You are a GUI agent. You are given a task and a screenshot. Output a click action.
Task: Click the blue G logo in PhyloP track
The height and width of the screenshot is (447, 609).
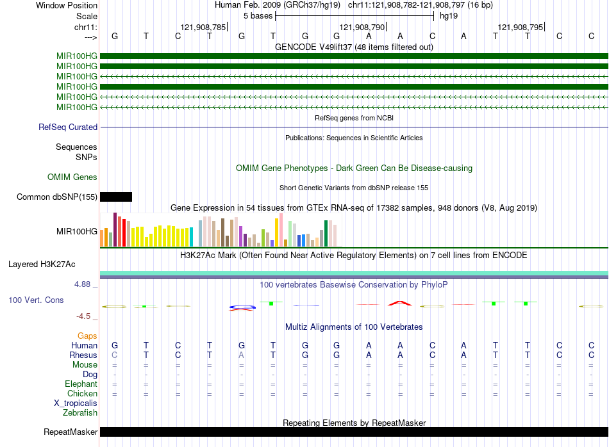(x=242, y=307)
